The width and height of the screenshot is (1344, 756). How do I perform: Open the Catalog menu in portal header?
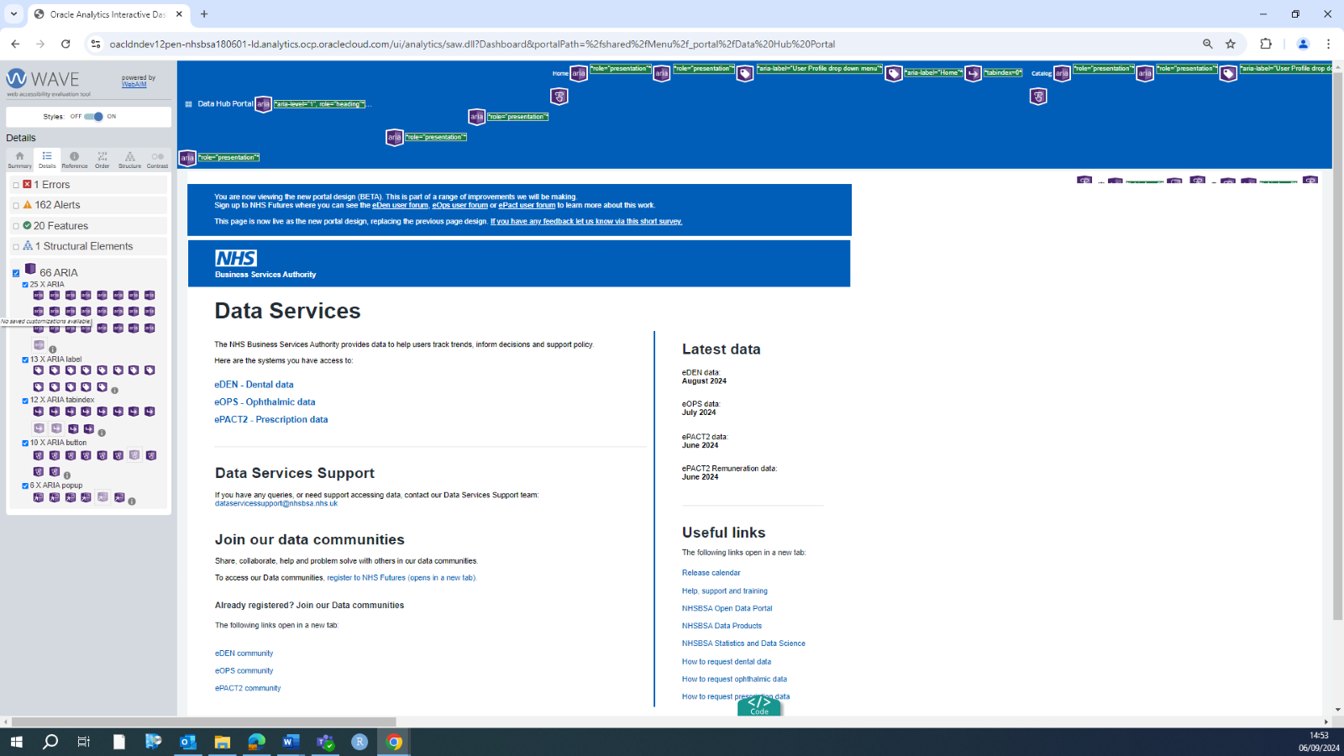coord(1042,74)
